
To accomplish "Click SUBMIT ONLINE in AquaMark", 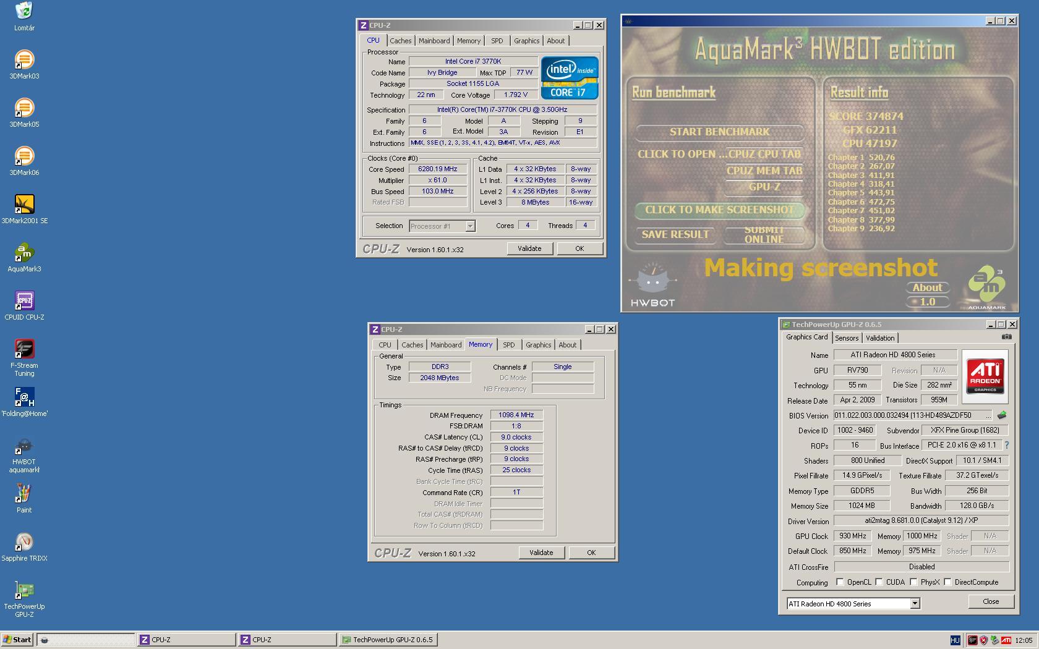I will coord(764,235).
